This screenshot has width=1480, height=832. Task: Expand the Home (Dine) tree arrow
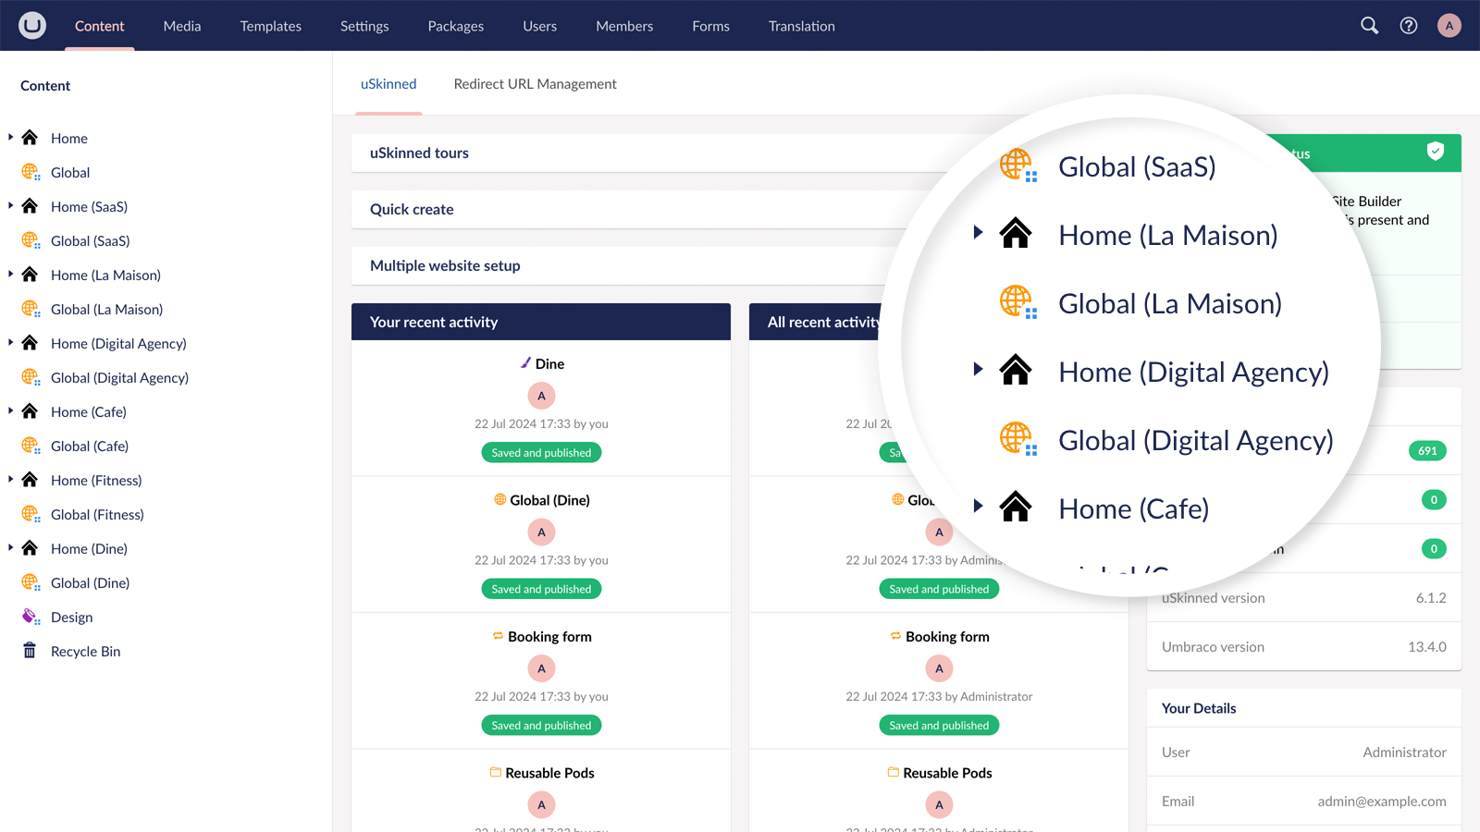pyautogui.click(x=10, y=547)
